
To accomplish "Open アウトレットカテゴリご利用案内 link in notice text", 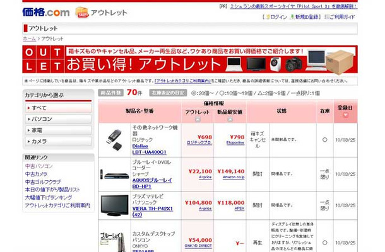I will [182, 81].
